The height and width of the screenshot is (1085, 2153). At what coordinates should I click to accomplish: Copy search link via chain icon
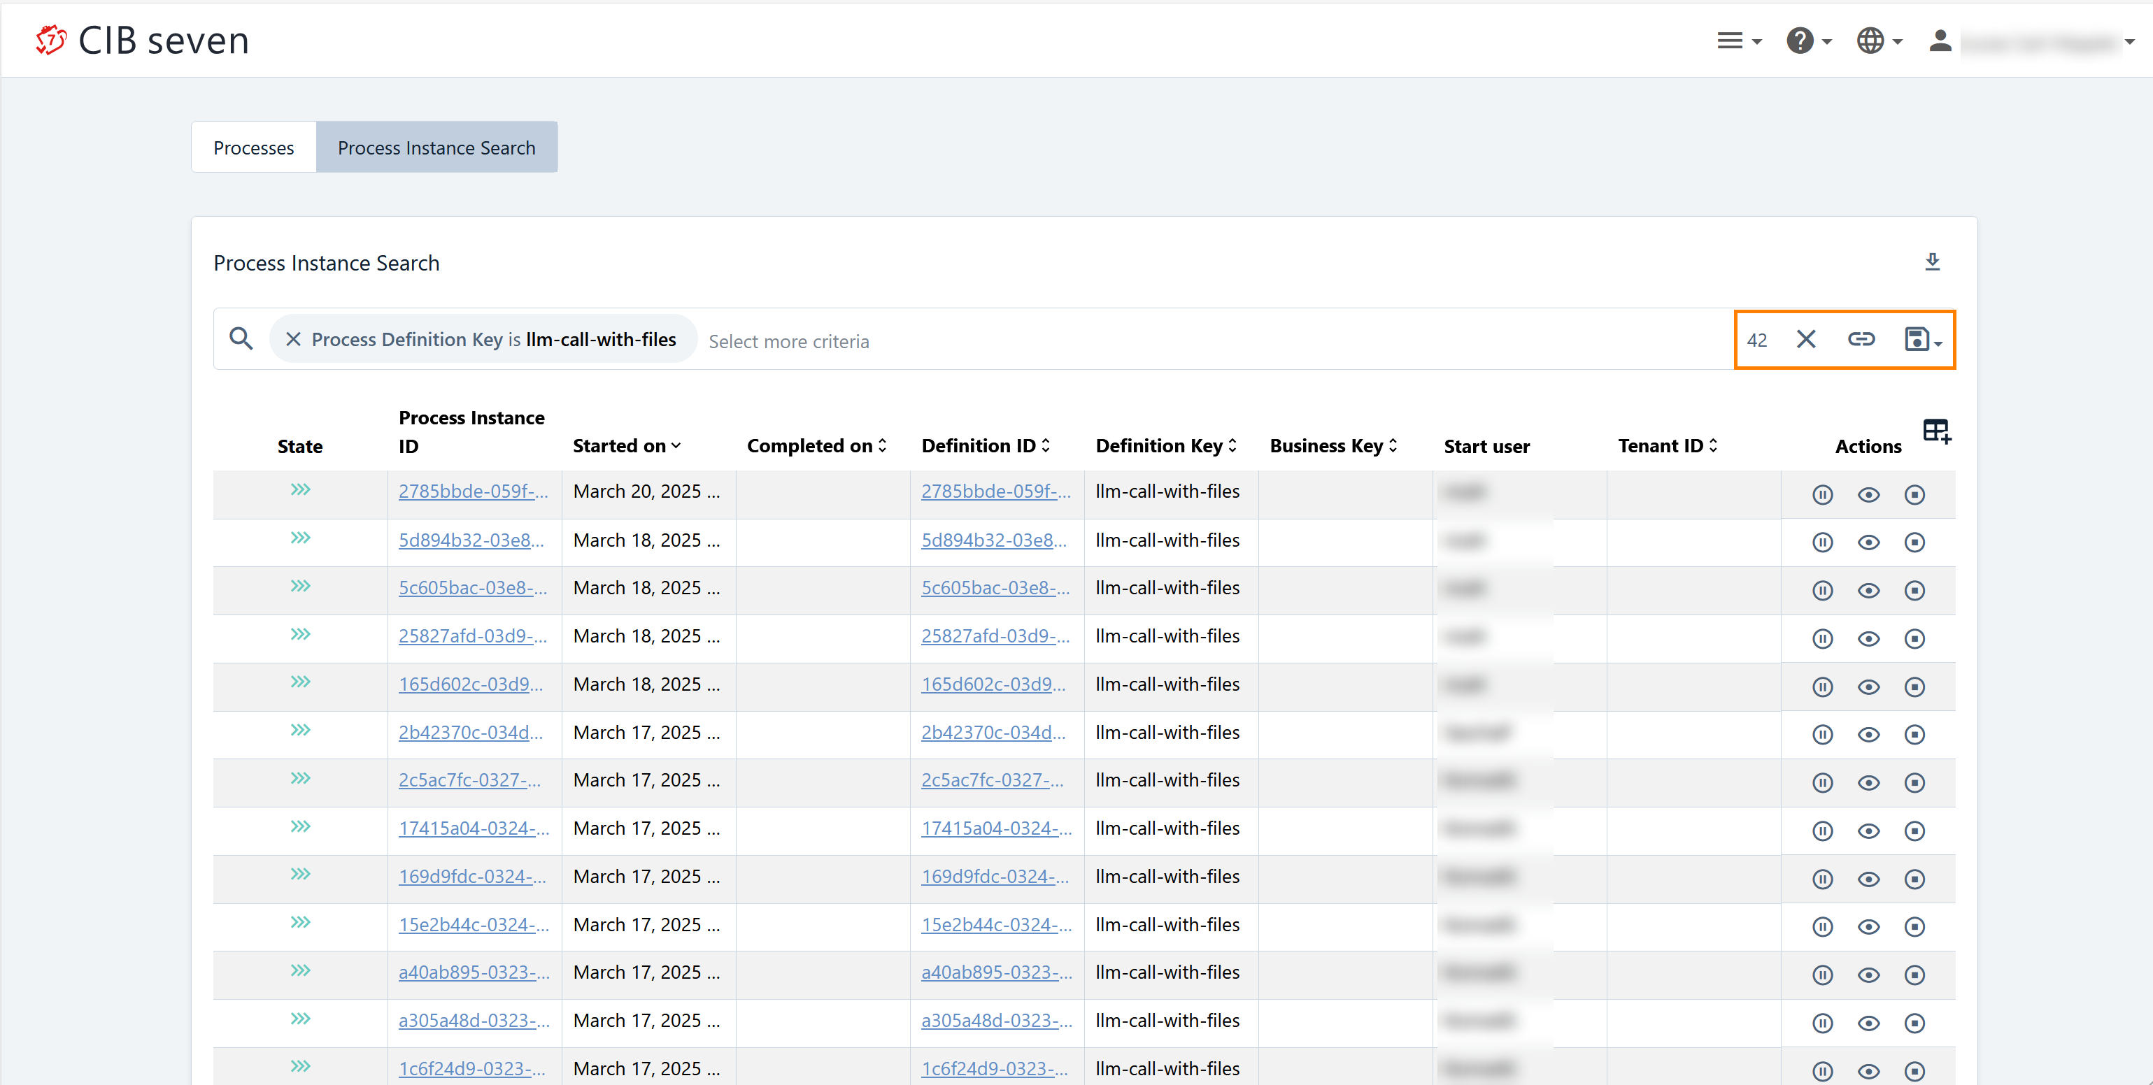[1861, 339]
